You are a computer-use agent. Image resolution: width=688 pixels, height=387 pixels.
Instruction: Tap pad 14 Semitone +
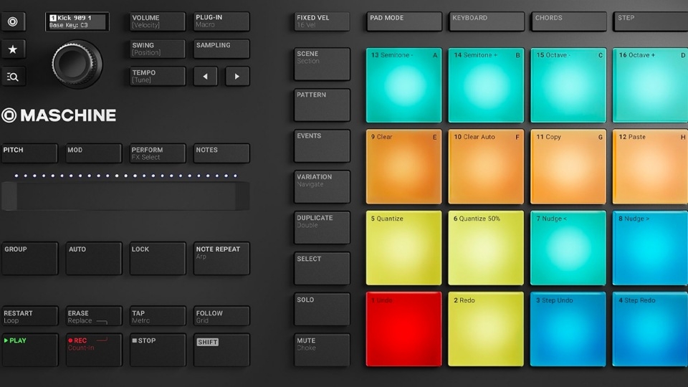click(486, 85)
